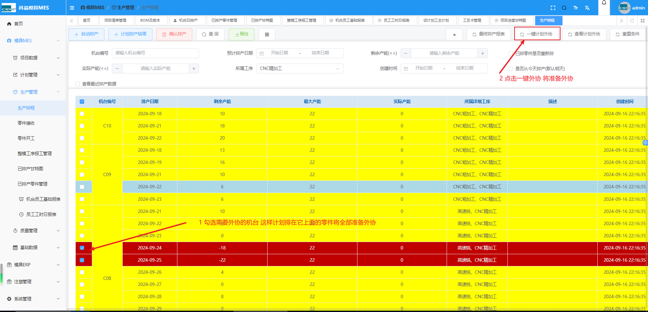Switch to the 工艺卡管理 tab
The height and width of the screenshot is (312, 648).
tap(473, 21)
